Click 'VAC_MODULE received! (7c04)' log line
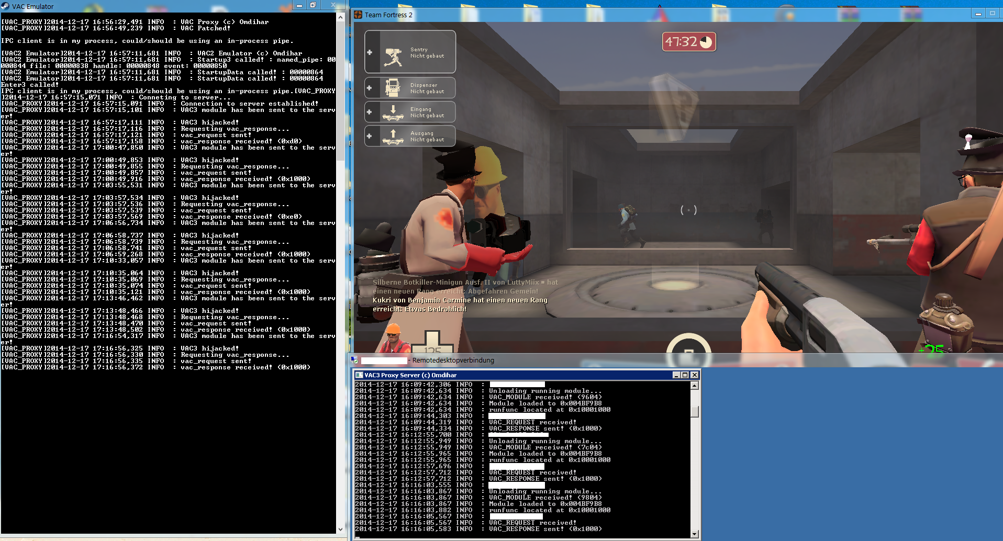The height and width of the screenshot is (541, 1003). tap(478, 447)
